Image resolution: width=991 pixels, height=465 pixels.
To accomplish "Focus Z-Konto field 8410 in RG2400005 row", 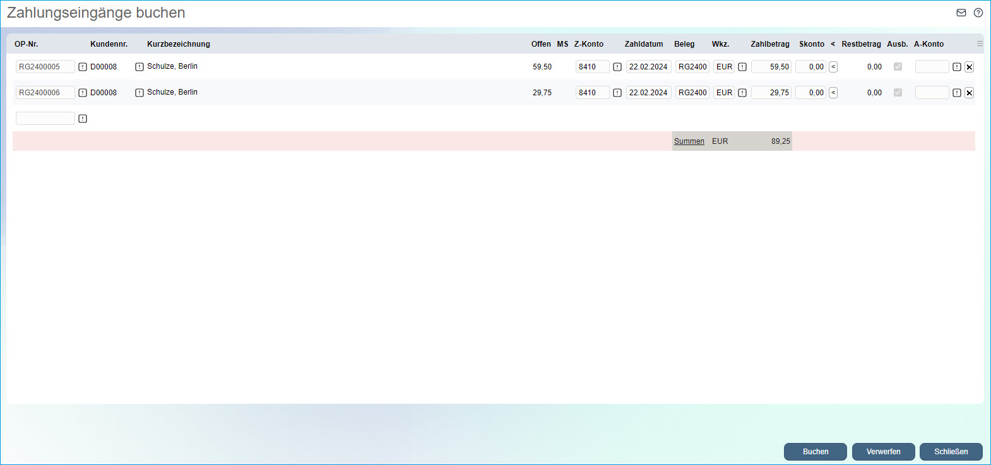I will click(593, 67).
